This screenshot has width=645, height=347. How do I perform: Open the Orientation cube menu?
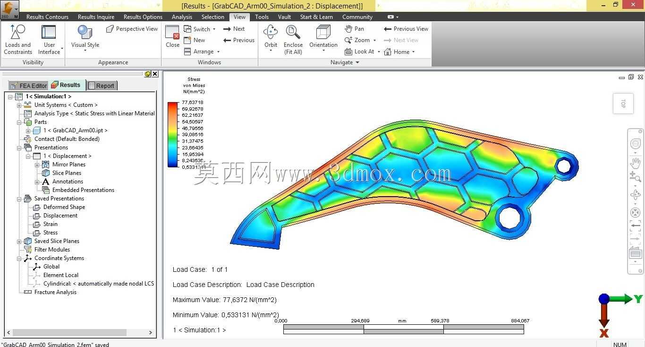(323, 38)
